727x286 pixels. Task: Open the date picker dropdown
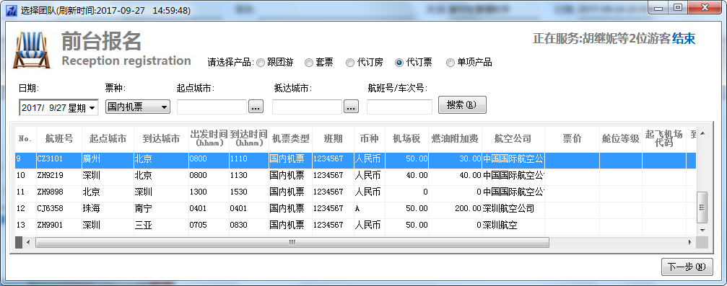[92, 108]
